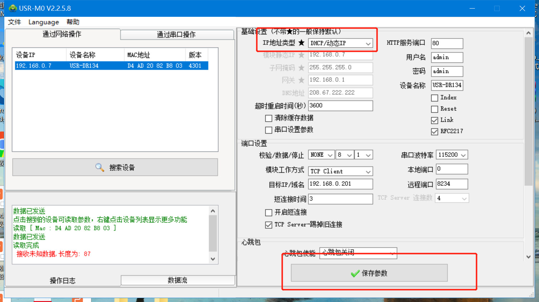Switch to the 数据流 tab
The width and height of the screenshot is (539, 302).
[178, 280]
